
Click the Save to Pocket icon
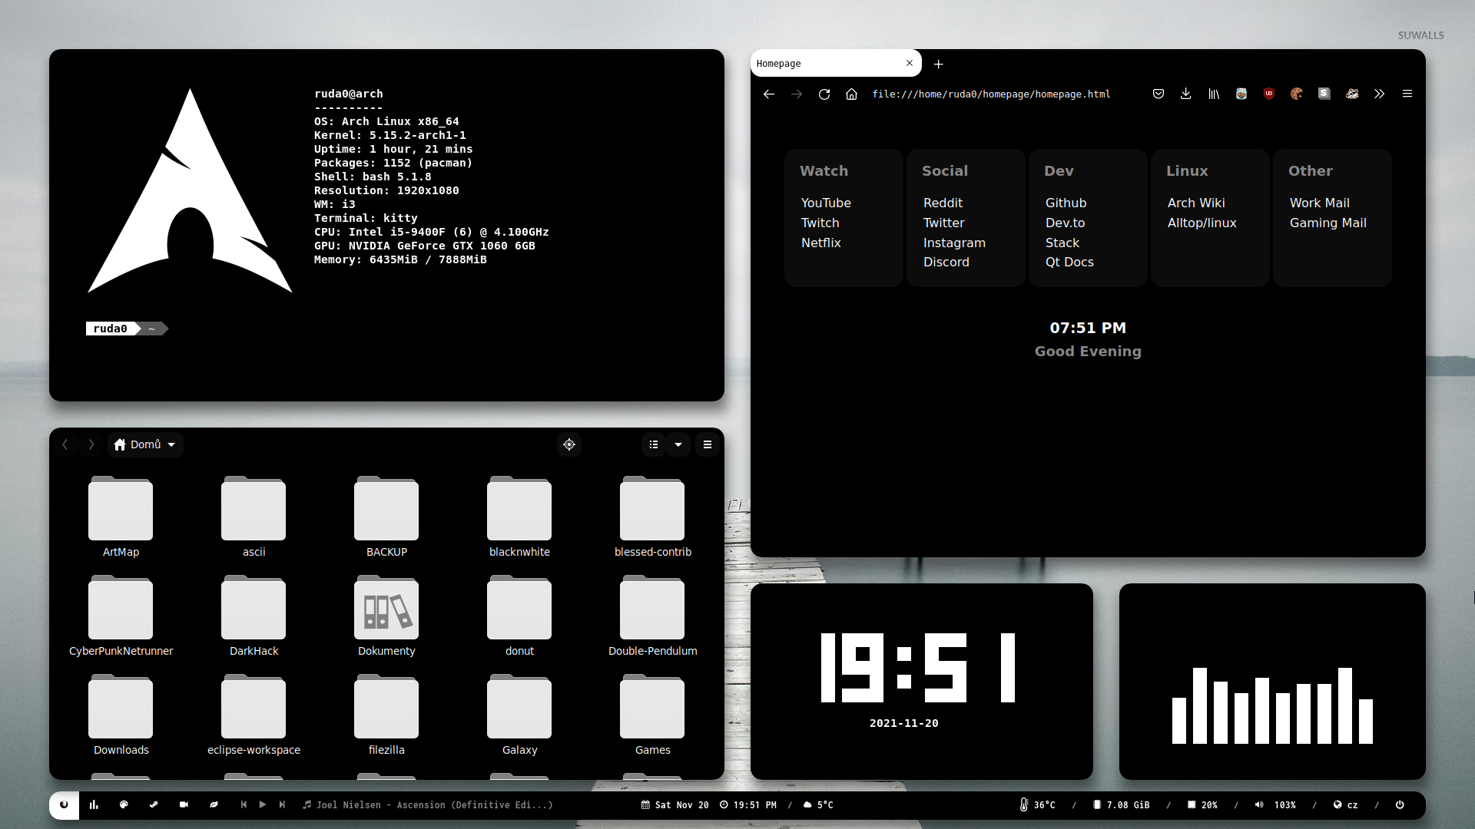click(1158, 94)
